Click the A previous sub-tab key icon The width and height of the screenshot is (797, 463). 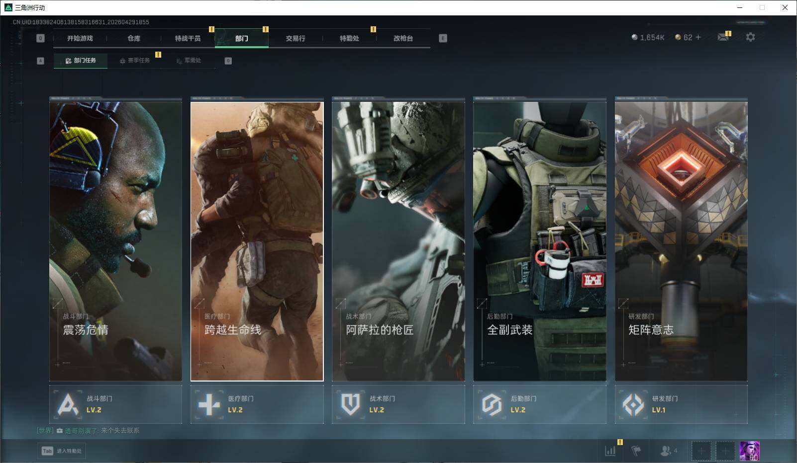pos(41,61)
